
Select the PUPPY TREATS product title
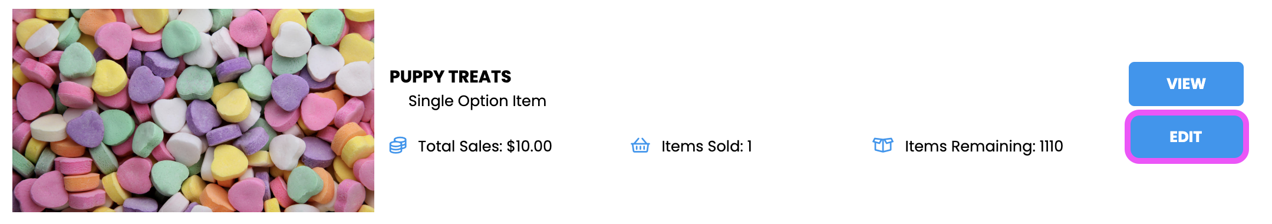pos(450,77)
